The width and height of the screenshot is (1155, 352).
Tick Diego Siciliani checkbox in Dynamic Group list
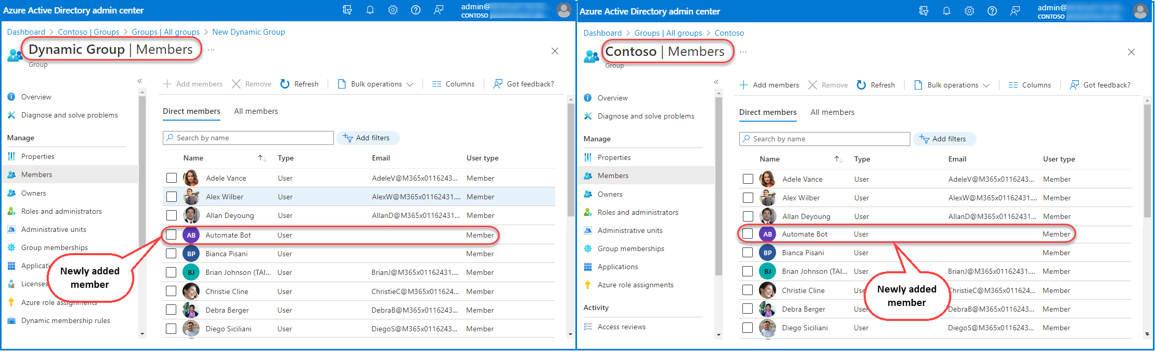coord(171,329)
